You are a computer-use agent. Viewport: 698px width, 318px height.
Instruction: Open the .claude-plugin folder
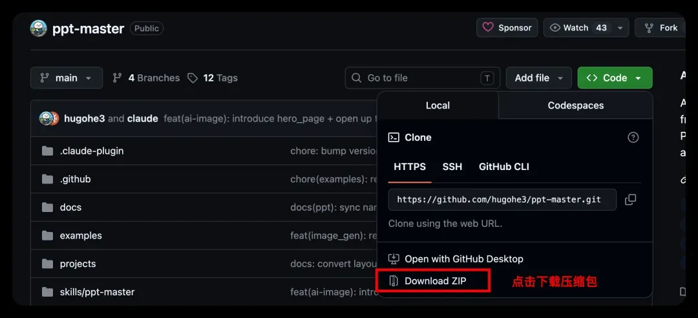click(x=92, y=151)
